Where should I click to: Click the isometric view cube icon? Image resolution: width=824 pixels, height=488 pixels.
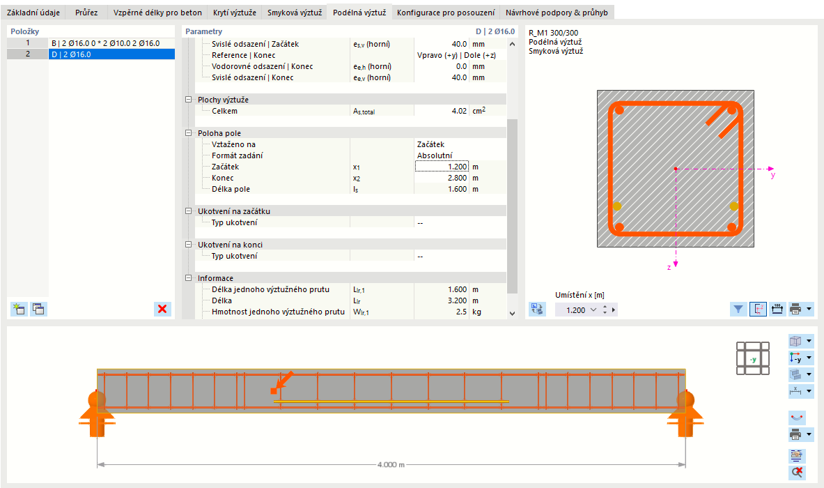(795, 341)
